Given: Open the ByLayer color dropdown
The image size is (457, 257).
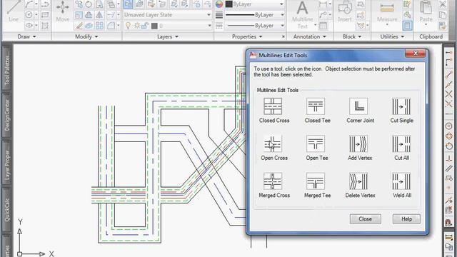Looking at the screenshot, I should pyautogui.click(x=281, y=4).
